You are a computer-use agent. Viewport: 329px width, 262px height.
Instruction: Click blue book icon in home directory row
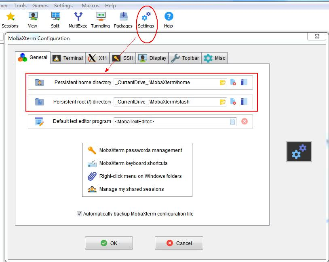[244, 82]
